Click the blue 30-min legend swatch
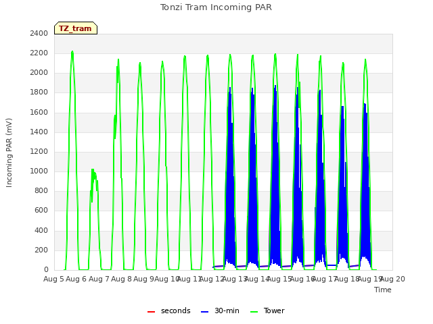This screenshot has width=433, height=324. 204,312
